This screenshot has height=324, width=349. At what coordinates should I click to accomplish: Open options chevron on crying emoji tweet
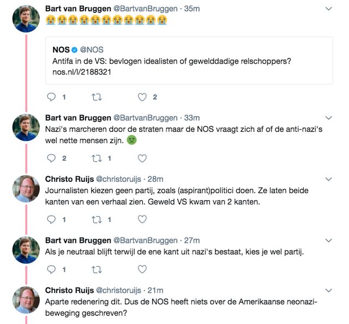328,9
